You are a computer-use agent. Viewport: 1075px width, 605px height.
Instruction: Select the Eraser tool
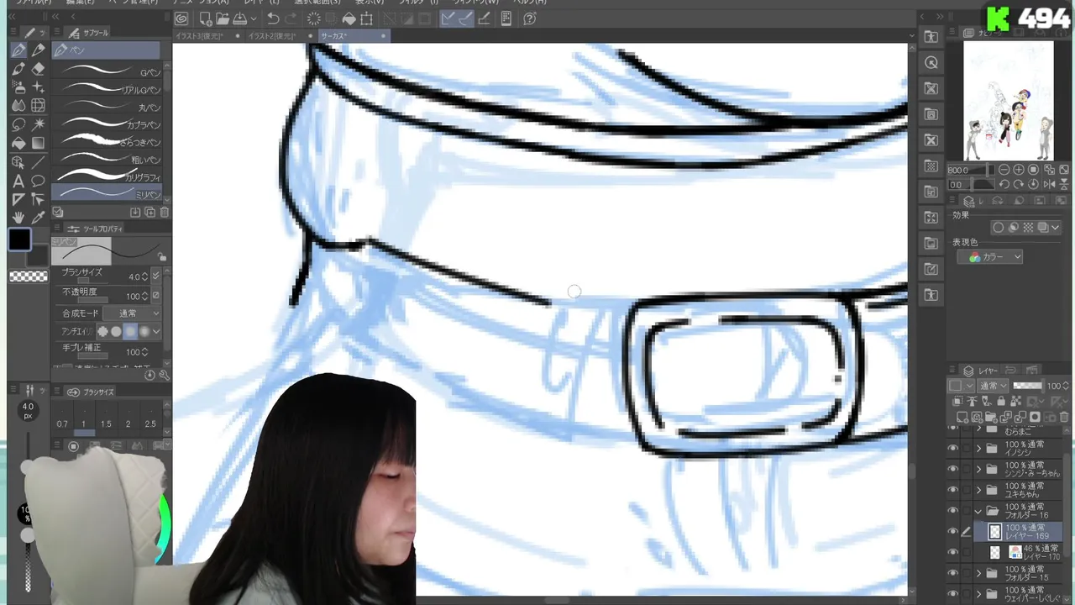pyautogui.click(x=38, y=69)
